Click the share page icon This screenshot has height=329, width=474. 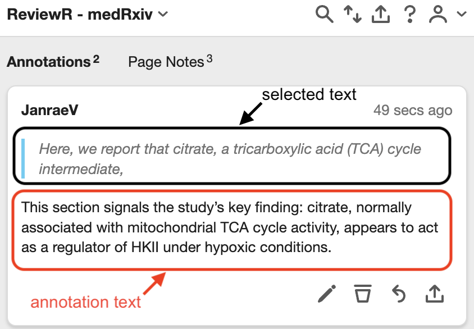coord(381,15)
